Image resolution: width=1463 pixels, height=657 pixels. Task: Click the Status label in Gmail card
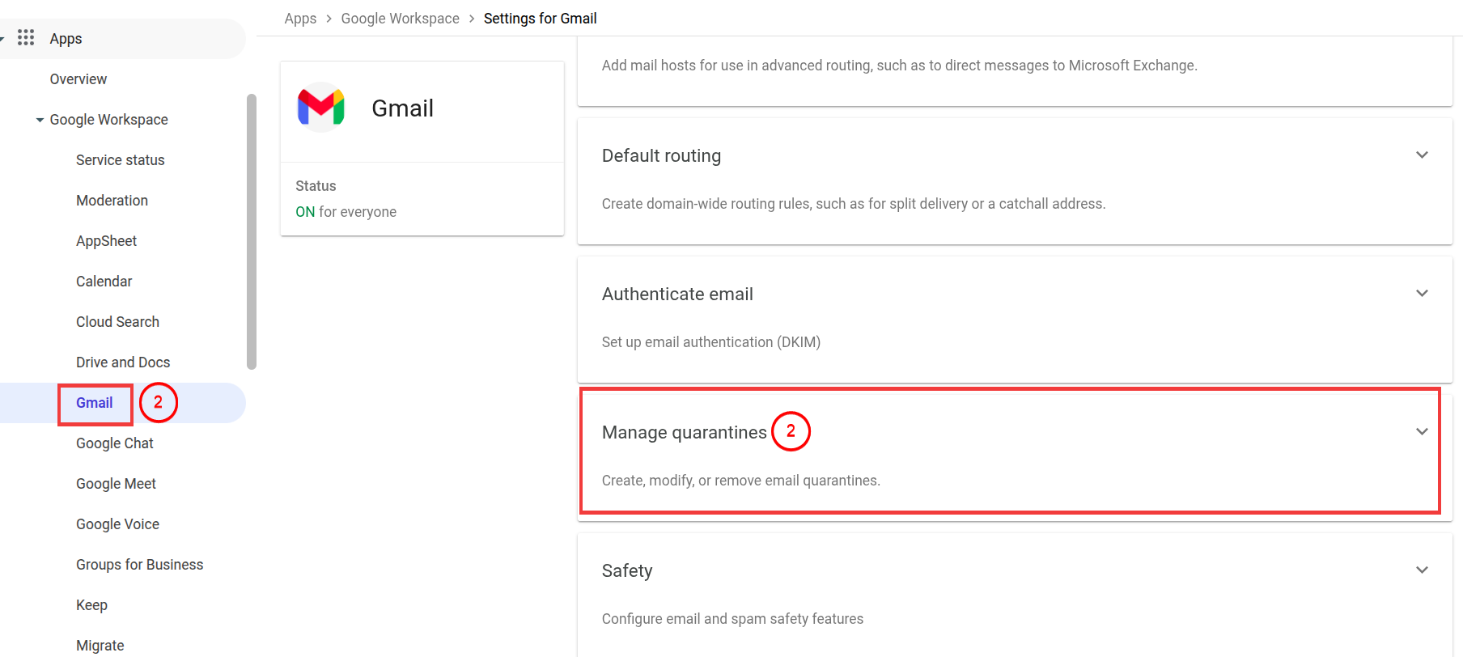[x=316, y=186]
